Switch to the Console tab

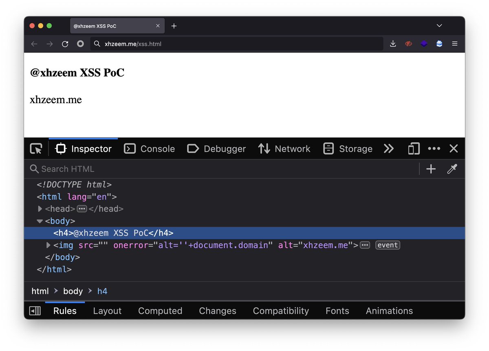(149, 149)
